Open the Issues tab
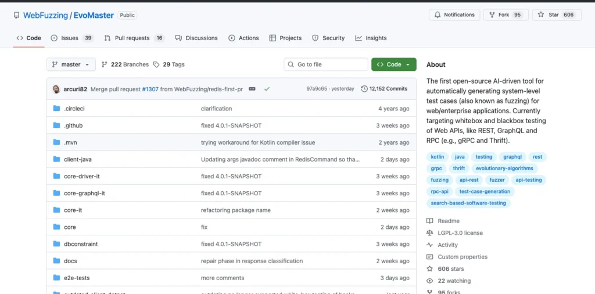The height and width of the screenshot is (294, 595). click(x=72, y=38)
